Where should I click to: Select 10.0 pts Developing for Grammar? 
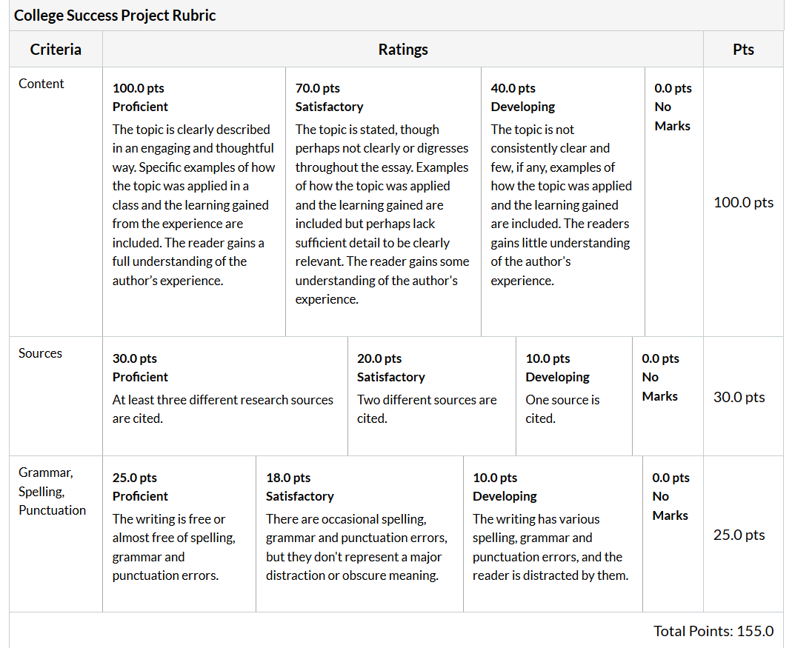click(x=553, y=534)
